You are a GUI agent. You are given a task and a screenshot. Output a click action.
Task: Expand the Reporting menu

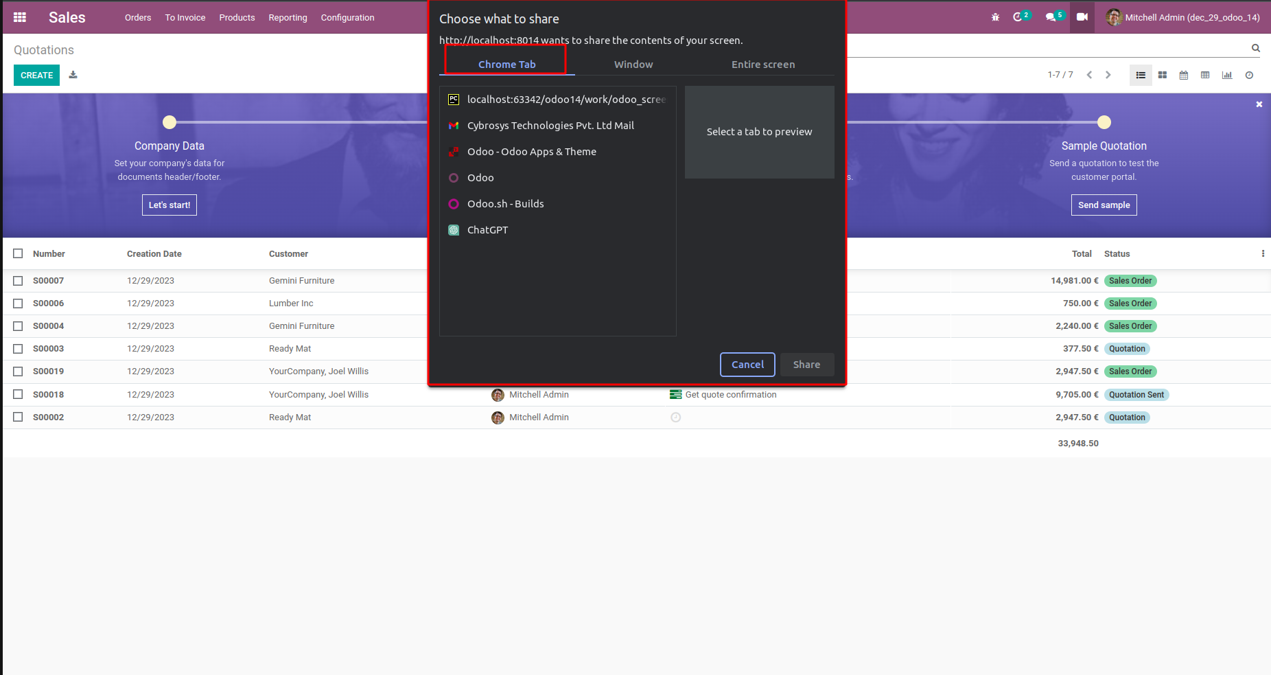288,18
